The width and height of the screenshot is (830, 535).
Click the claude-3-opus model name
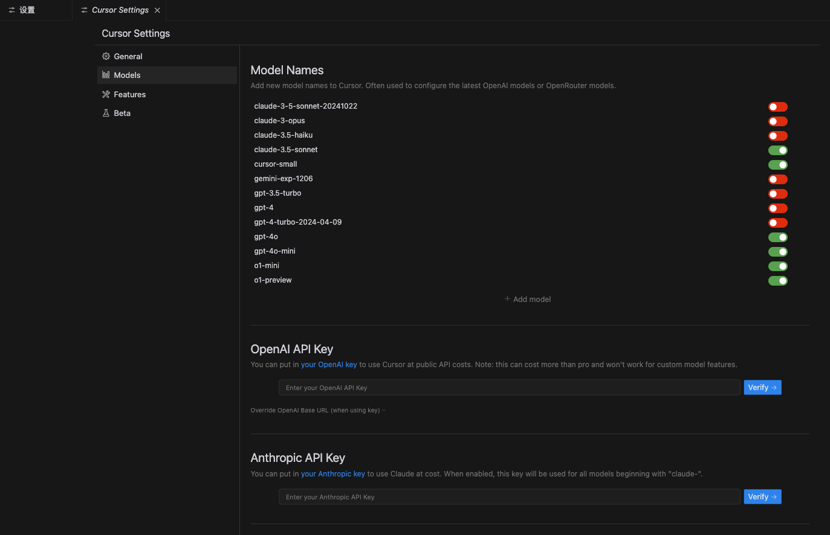279,121
